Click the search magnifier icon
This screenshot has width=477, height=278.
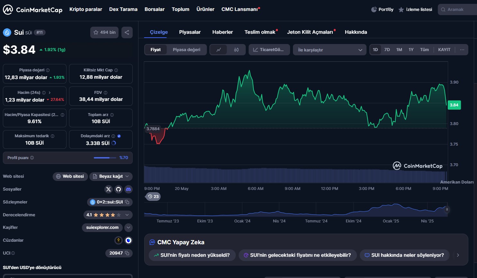443,10
